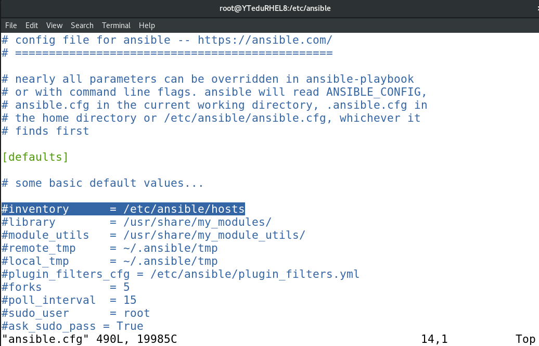The width and height of the screenshot is (539, 346).
Task: Place cursor on the [defaults] section header
Action: click(x=35, y=157)
